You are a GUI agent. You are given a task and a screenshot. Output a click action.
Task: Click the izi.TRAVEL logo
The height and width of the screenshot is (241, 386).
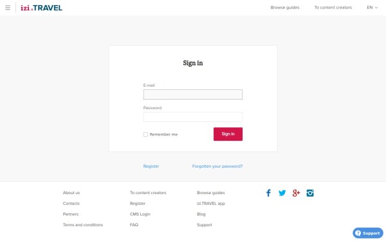[41, 8]
